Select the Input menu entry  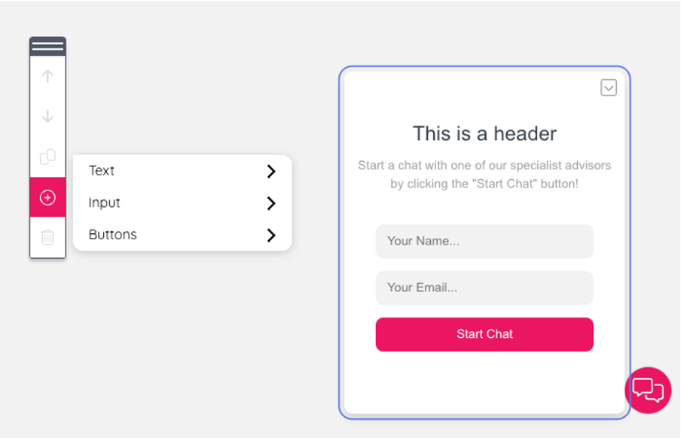coord(104,202)
